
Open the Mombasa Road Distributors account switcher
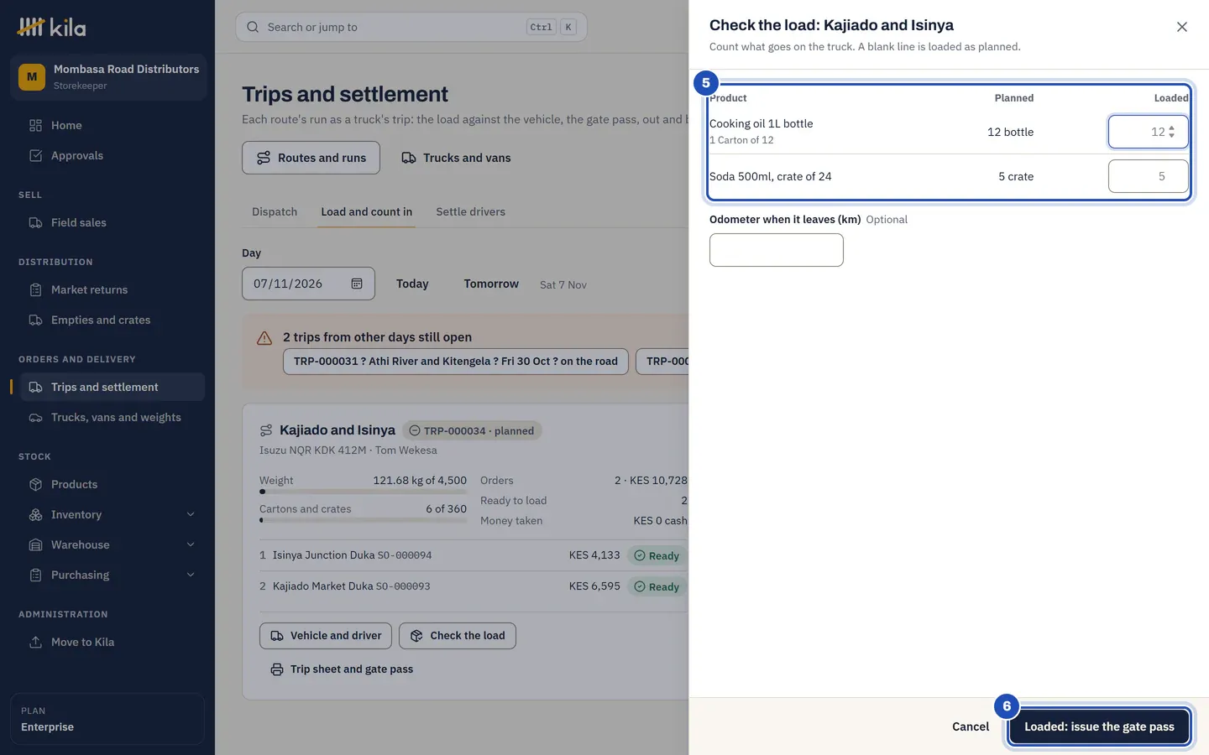[x=108, y=77]
